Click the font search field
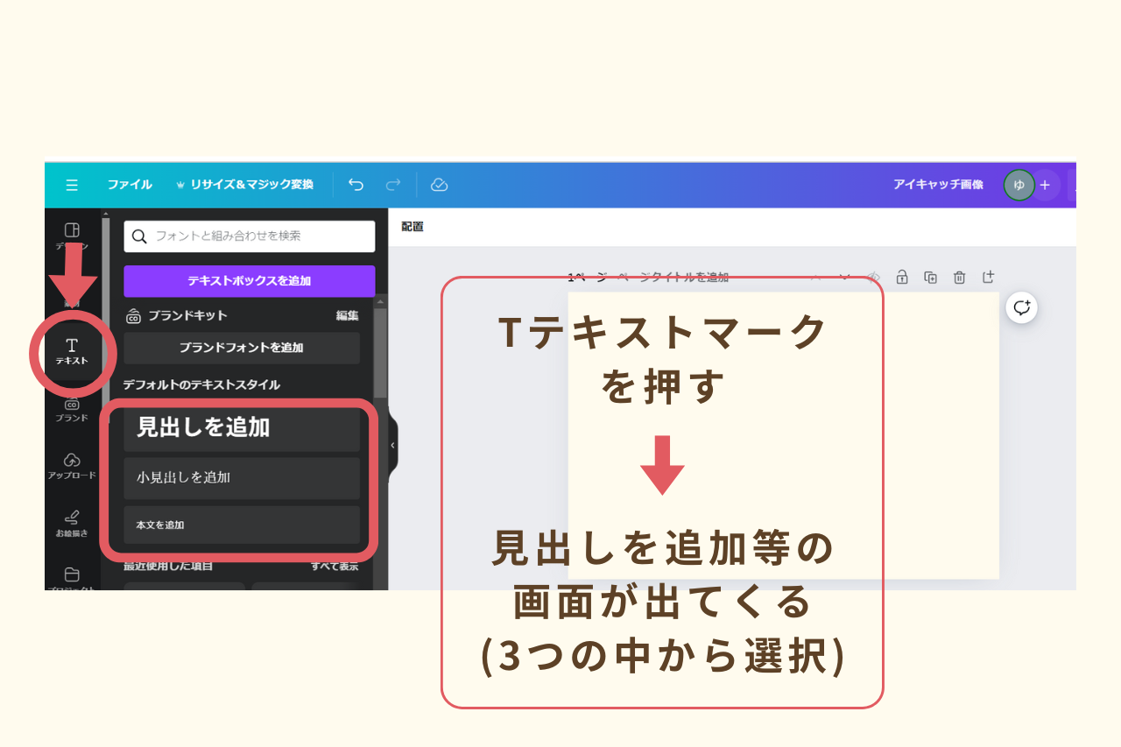The height and width of the screenshot is (747, 1121). click(250, 236)
